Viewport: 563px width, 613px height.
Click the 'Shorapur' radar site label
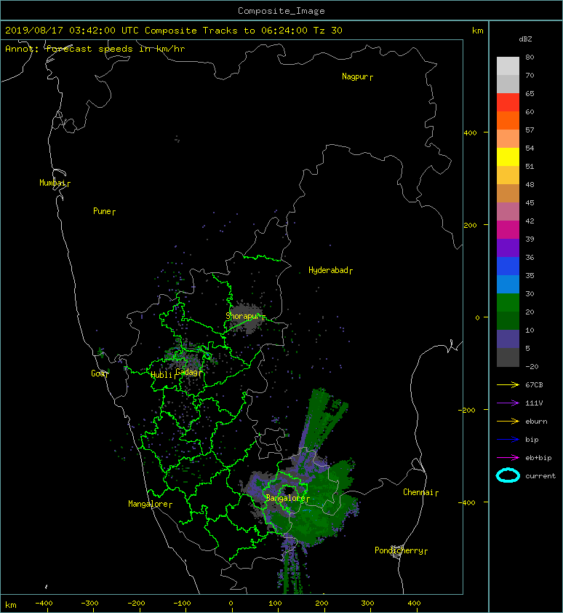point(245,316)
